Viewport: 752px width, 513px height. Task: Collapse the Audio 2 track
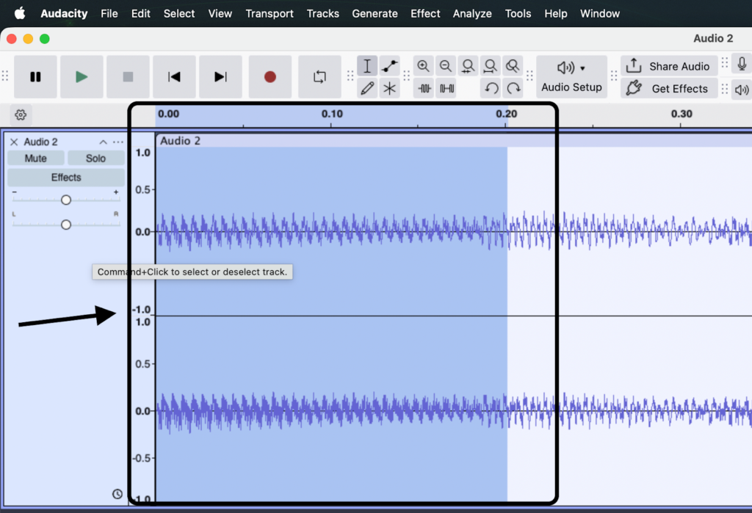click(x=103, y=142)
